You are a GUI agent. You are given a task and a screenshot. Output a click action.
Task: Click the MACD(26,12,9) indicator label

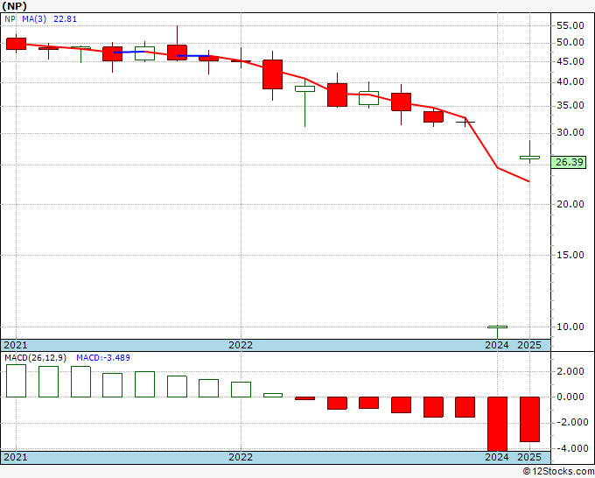tap(35, 358)
